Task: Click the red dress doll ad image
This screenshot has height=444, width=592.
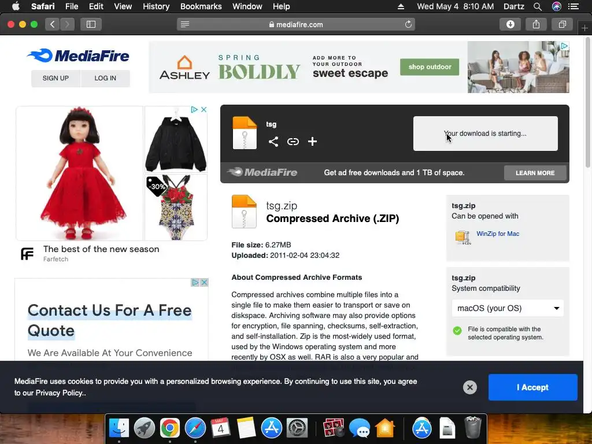Action: (80, 173)
